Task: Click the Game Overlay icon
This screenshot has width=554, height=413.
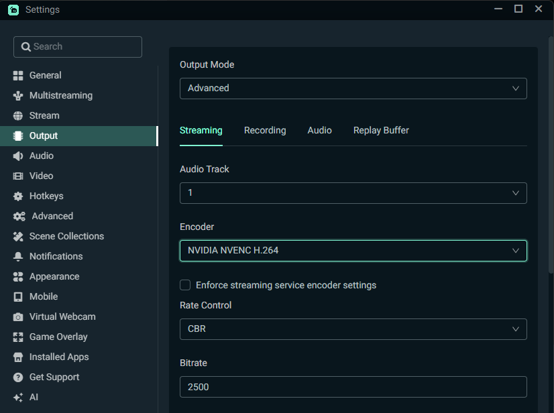Action: [x=18, y=337]
